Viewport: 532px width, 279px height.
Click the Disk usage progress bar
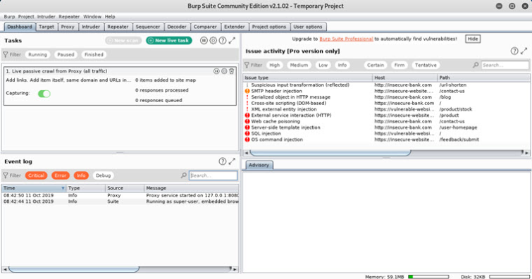click(x=509, y=277)
